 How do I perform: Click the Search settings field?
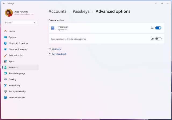[20, 23]
